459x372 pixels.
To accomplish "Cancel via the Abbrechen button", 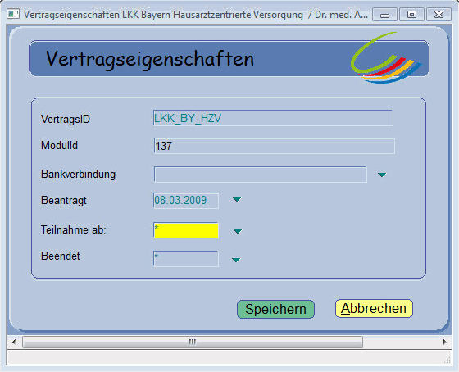I will point(374,308).
